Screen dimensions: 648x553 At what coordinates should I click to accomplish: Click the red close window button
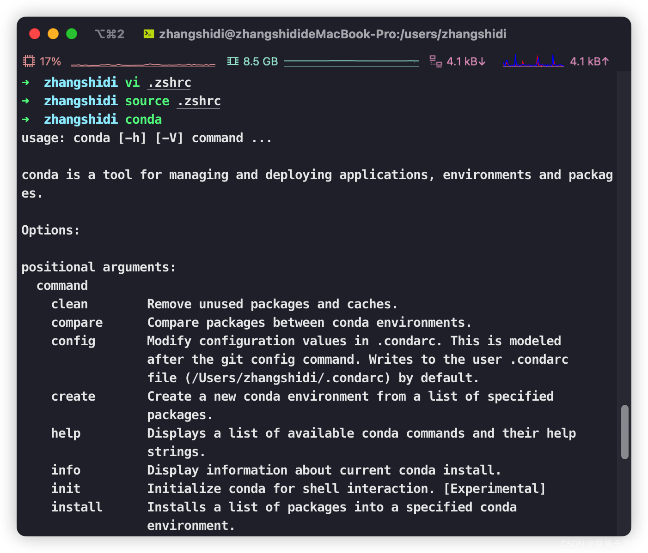(35, 34)
